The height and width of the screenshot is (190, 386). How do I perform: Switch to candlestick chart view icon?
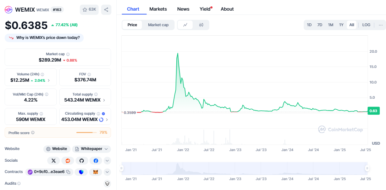pyautogui.click(x=201, y=25)
